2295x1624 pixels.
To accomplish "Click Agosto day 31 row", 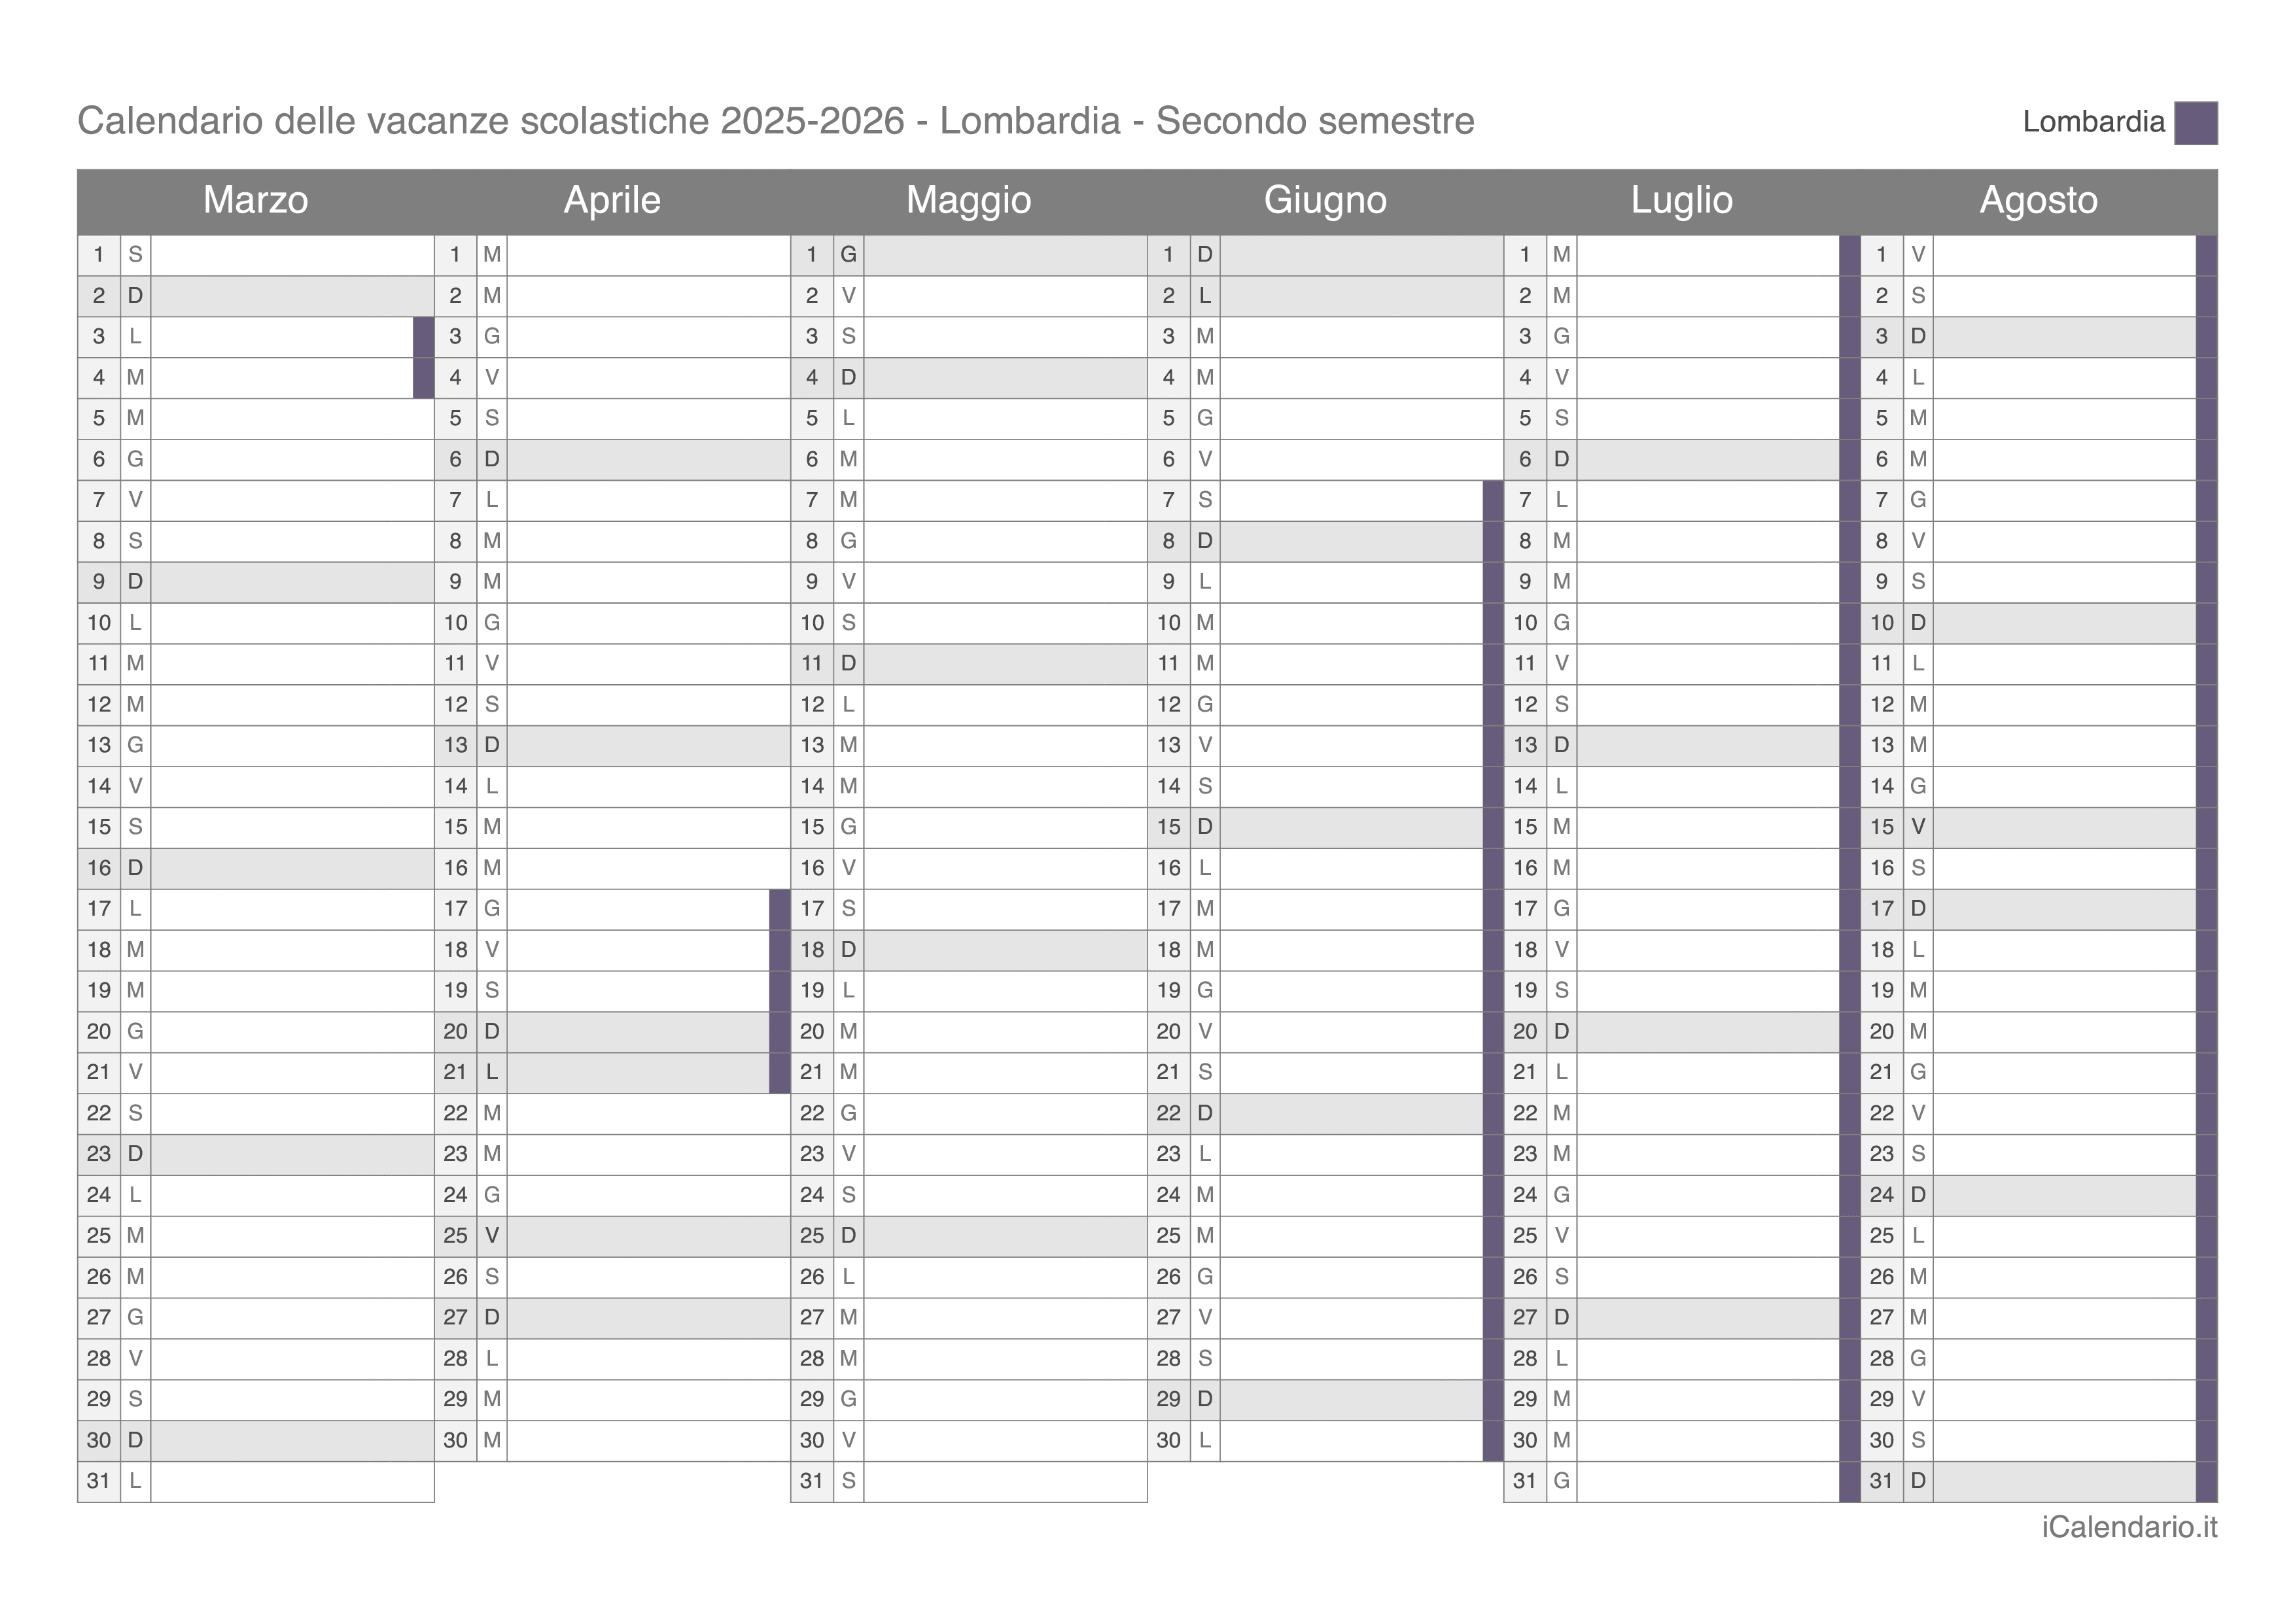I will 2039,1481.
